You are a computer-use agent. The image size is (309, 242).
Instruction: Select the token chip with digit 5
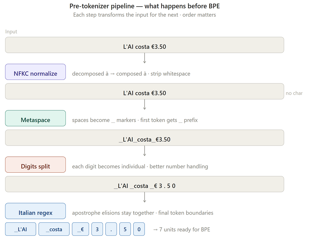(125, 229)
